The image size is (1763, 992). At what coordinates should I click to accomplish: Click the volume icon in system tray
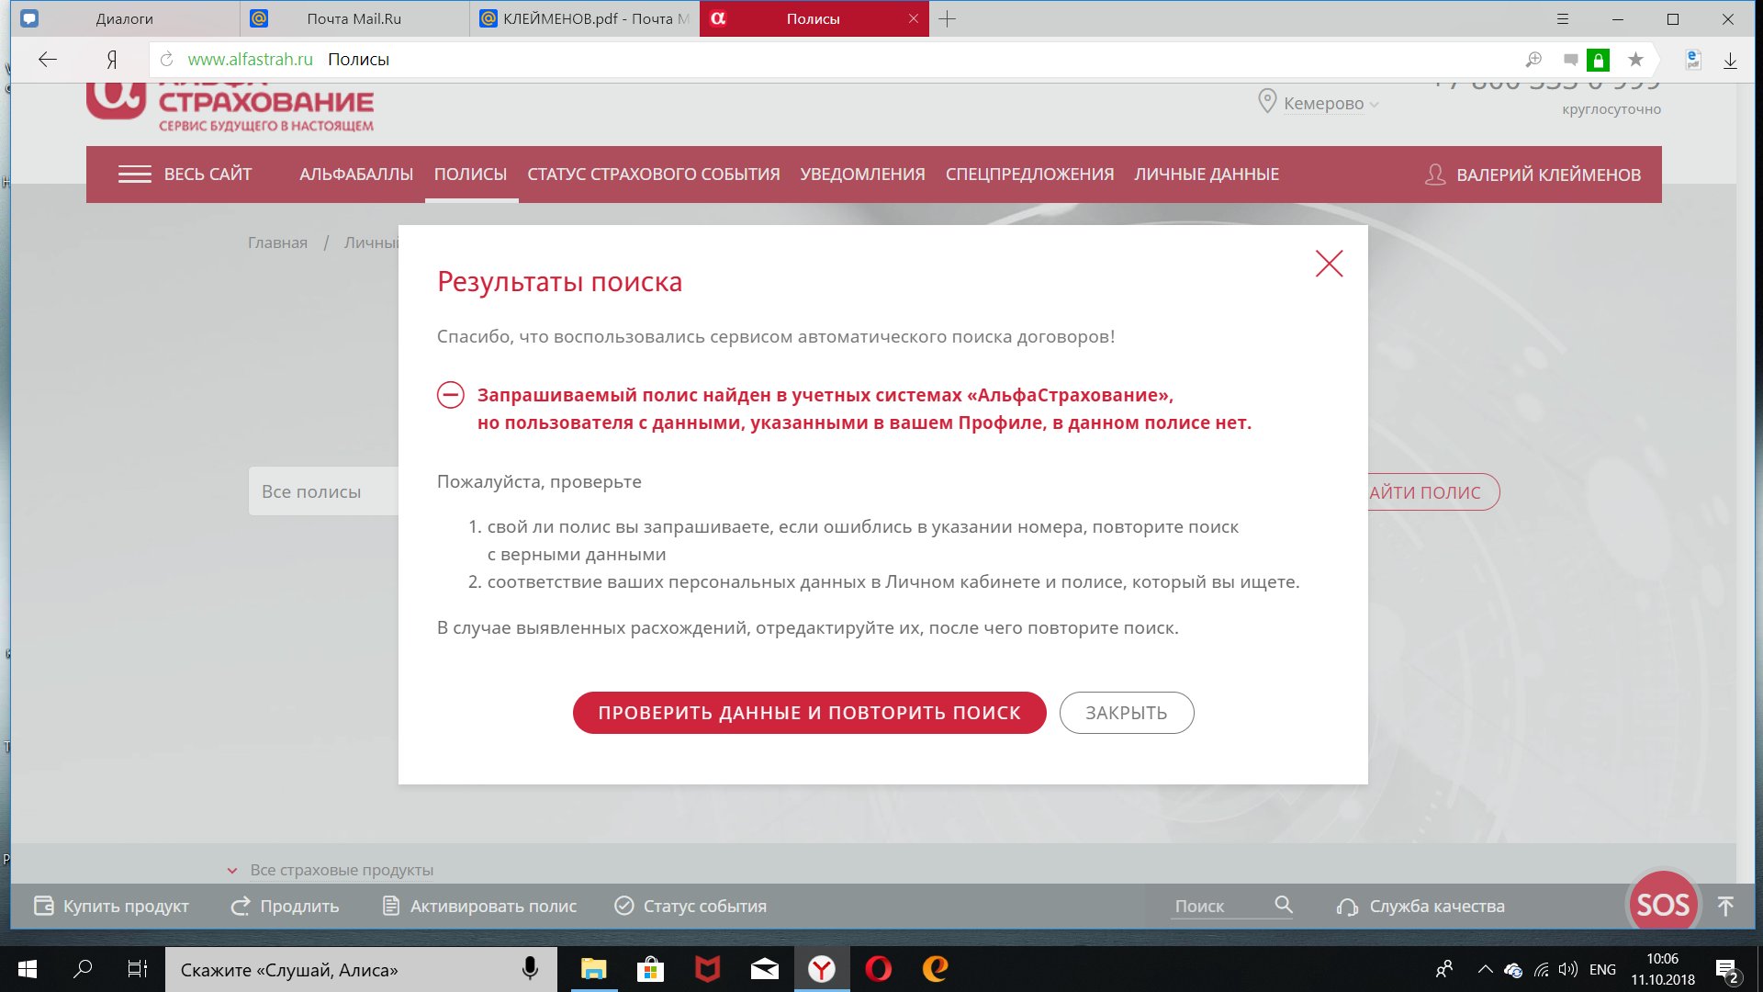pos(1568,970)
